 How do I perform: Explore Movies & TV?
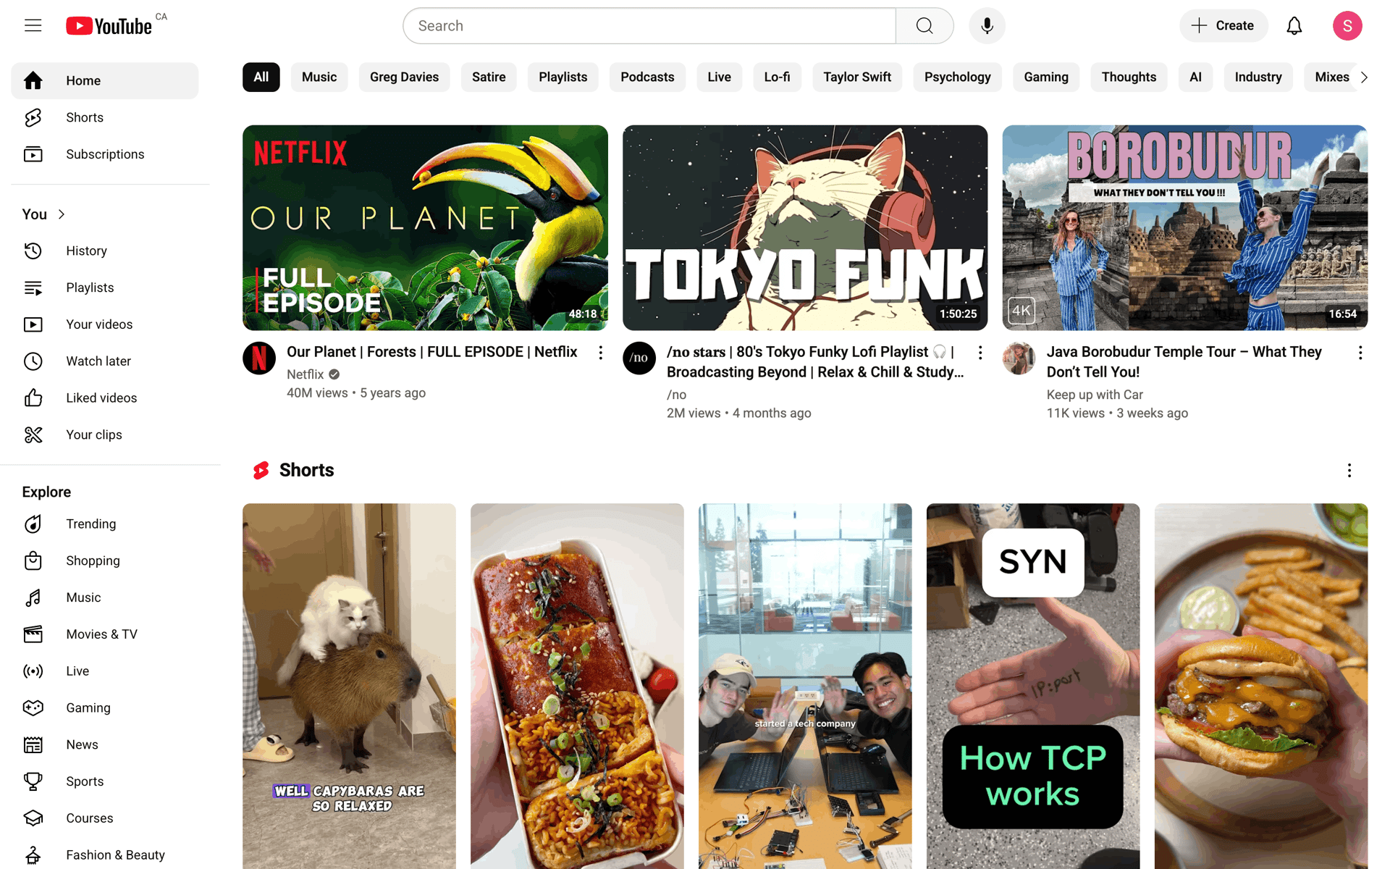click(x=105, y=635)
